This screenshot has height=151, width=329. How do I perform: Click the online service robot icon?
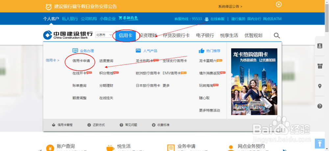[x=207, y=19]
